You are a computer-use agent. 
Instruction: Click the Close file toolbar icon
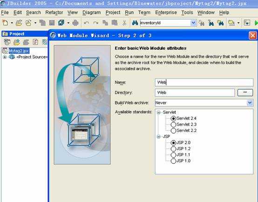42,23
